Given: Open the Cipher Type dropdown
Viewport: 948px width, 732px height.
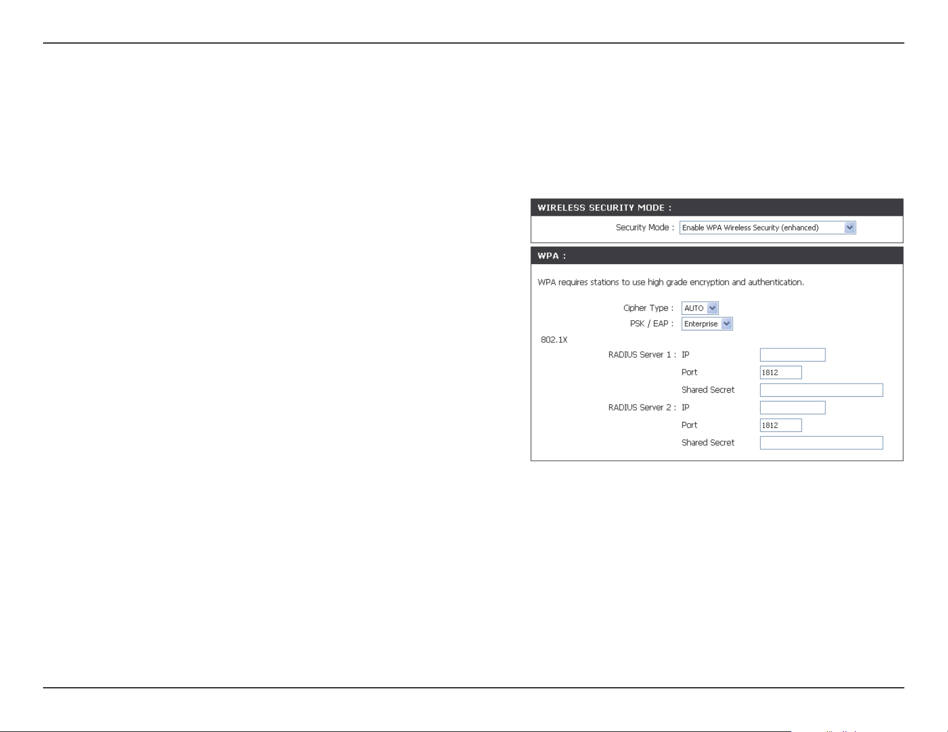Looking at the screenshot, I should point(700,308).
